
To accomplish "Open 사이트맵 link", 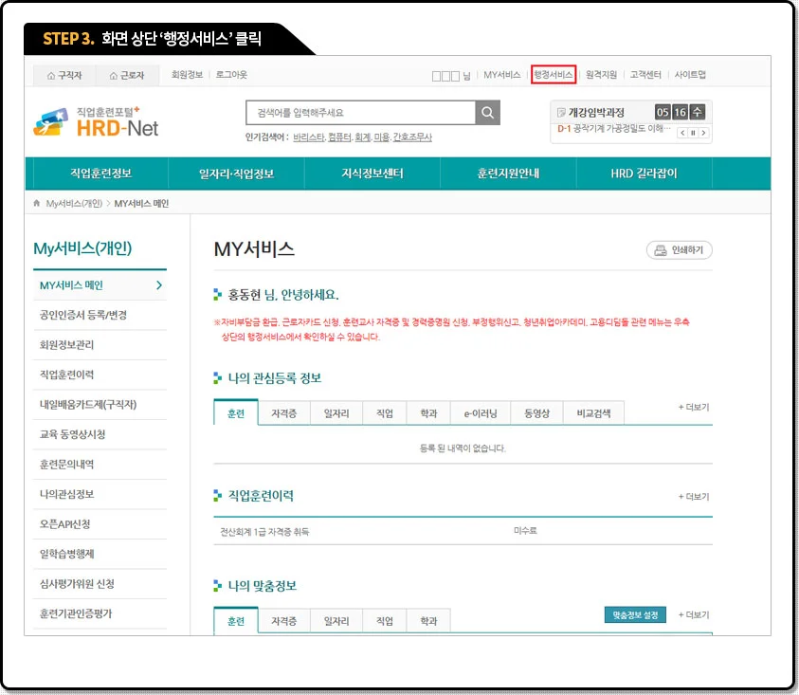I will pos(690,75).
